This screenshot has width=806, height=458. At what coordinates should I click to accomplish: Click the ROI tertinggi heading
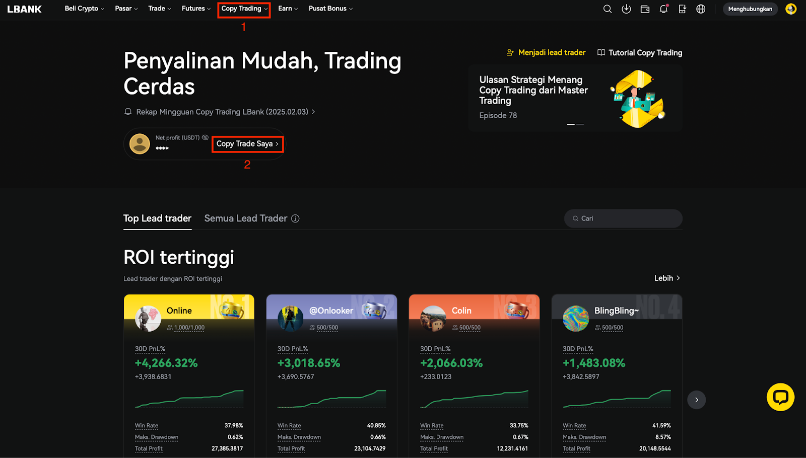179,257
